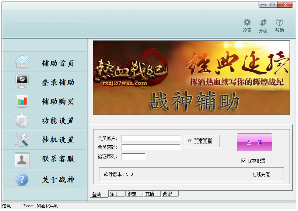
Task: Click the 在线充值 link
Action: tap(261, 174)
